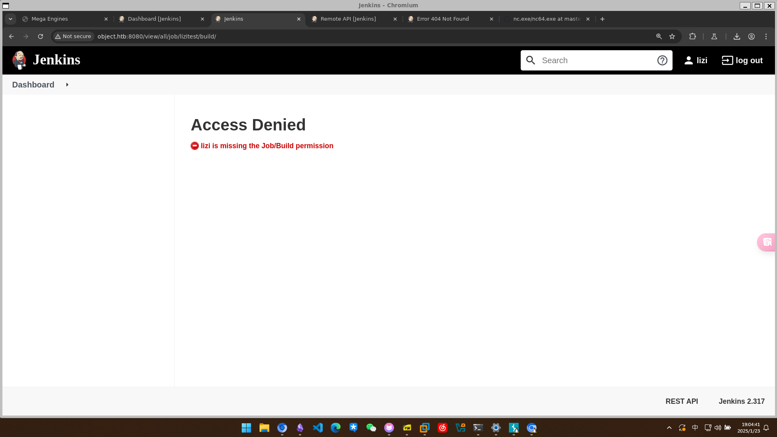Open a new browser tab

click(x=602, y=19)
